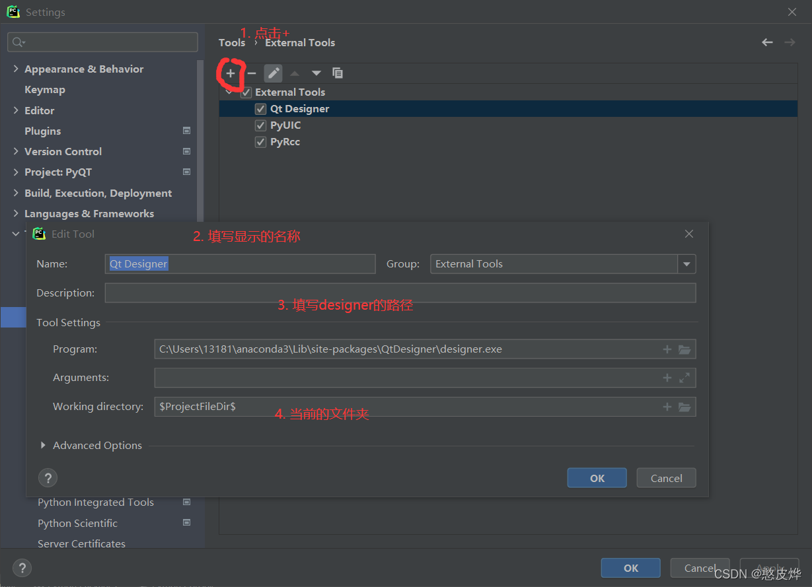Screen dimensions: 812x587
Task: Browse folder icon for Program field
Action: (x=684, y=349)
